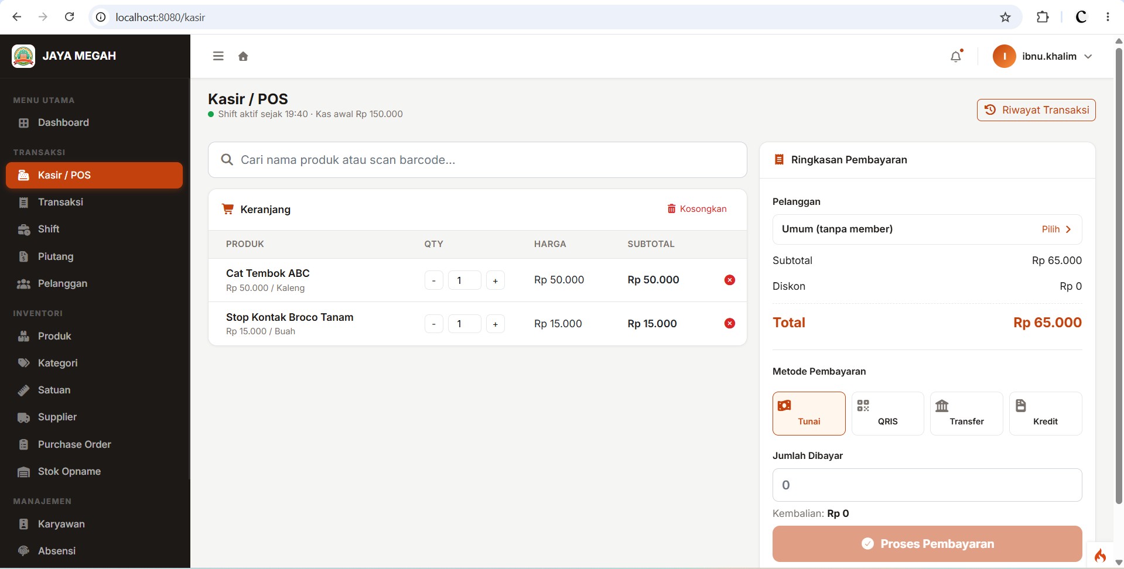
Task: Click the Ringkasan Pembayaran receipt icon
Action: (779, 160)
